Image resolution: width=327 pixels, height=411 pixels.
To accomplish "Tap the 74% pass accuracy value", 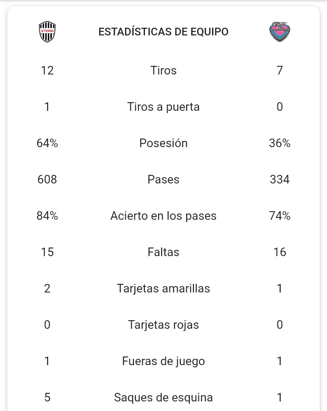I will (279, 216).
